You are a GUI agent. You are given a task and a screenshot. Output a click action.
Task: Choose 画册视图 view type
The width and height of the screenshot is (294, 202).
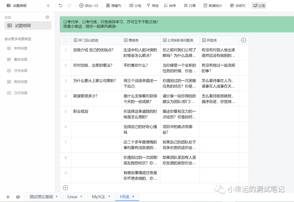point(18,82)
